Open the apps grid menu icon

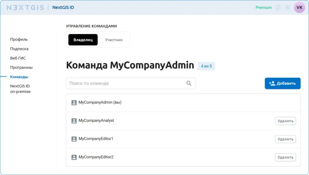coord(288,8)
